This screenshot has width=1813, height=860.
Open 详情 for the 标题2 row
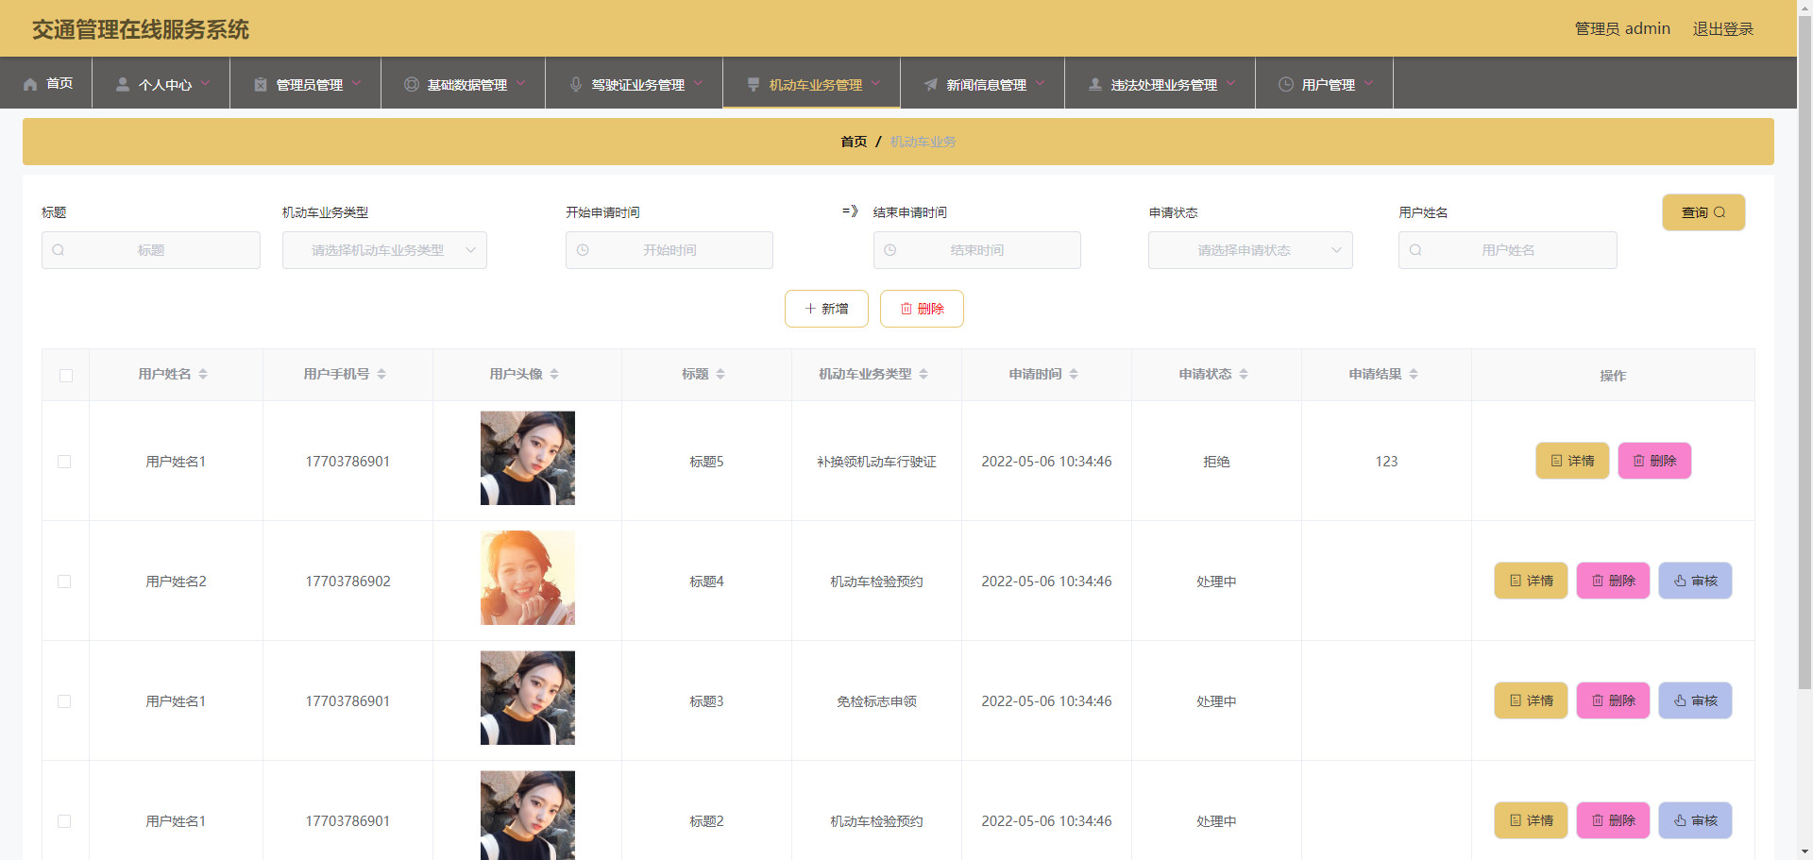tap(1531, 820)
